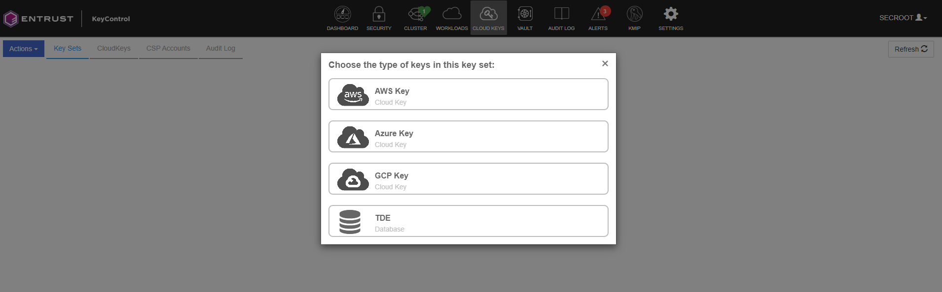Choose the Azure Key option
The height and width of the screenshot is (292, 942).
pos(468,137)
